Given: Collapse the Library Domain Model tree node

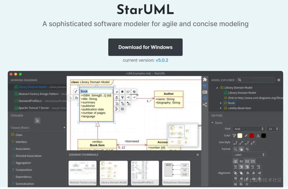Looking at the screenshot, I should coord(217,88).
